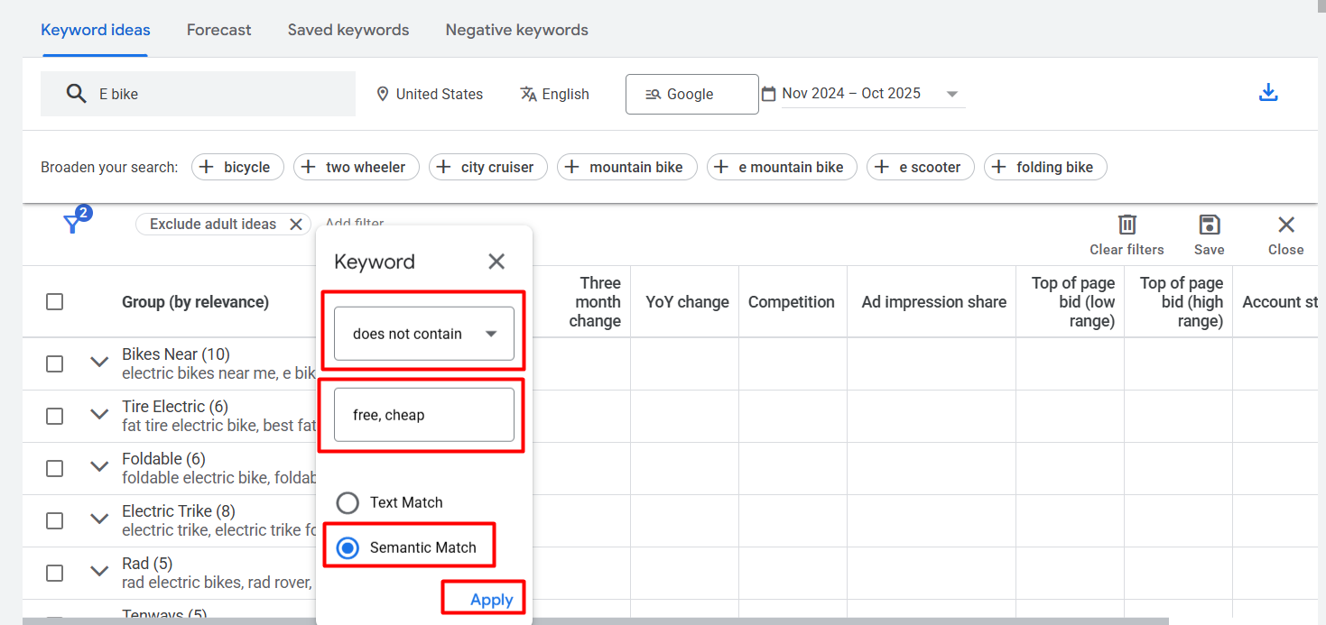Open the Negative keywords tab

(516, 30)
